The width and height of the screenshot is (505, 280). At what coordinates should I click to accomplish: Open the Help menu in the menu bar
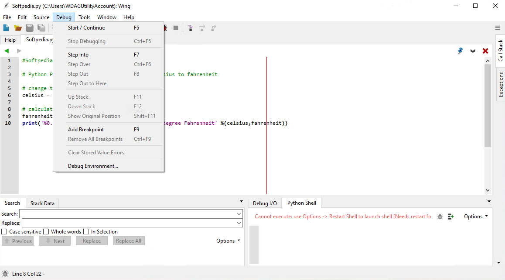[129, 17]
